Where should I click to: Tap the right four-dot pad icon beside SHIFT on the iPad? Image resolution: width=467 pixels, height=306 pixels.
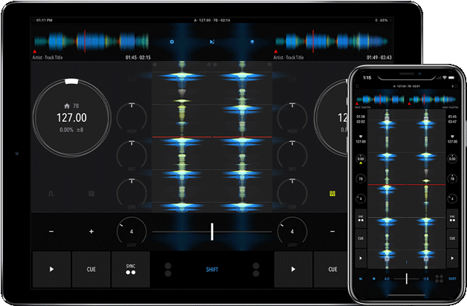tap(256, 270)
